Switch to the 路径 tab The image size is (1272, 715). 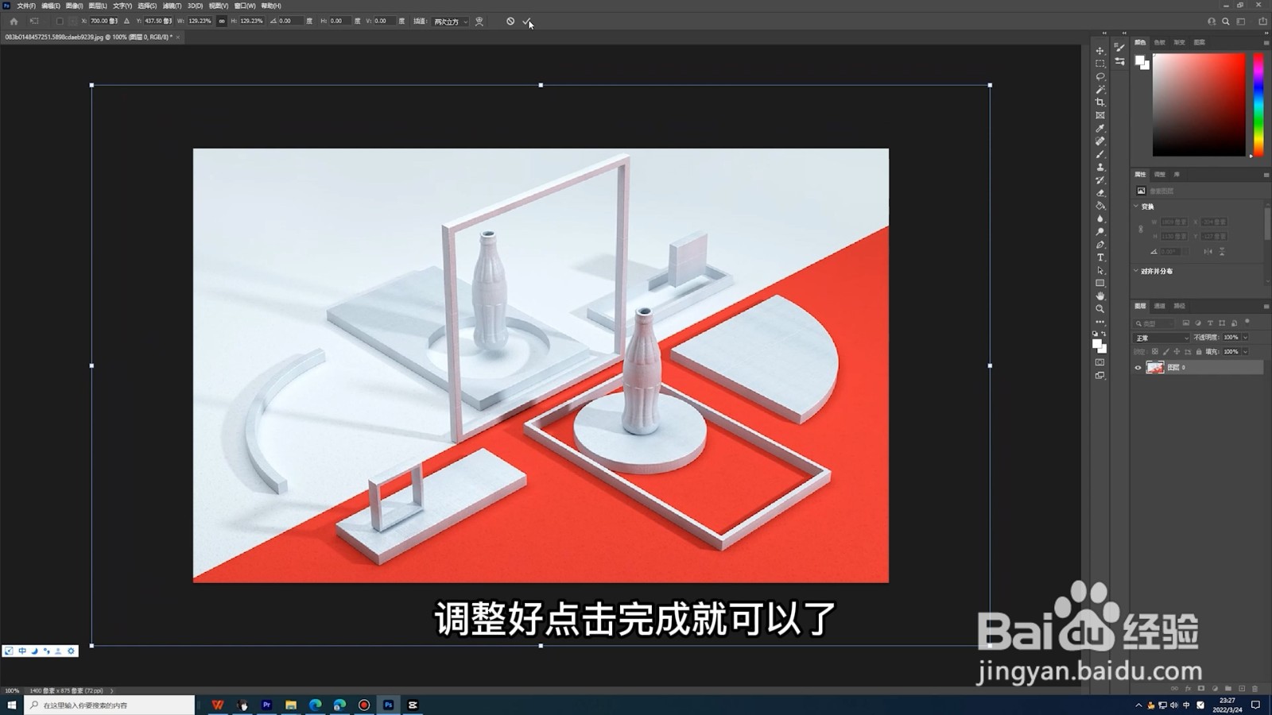(x=1180, y=306)
